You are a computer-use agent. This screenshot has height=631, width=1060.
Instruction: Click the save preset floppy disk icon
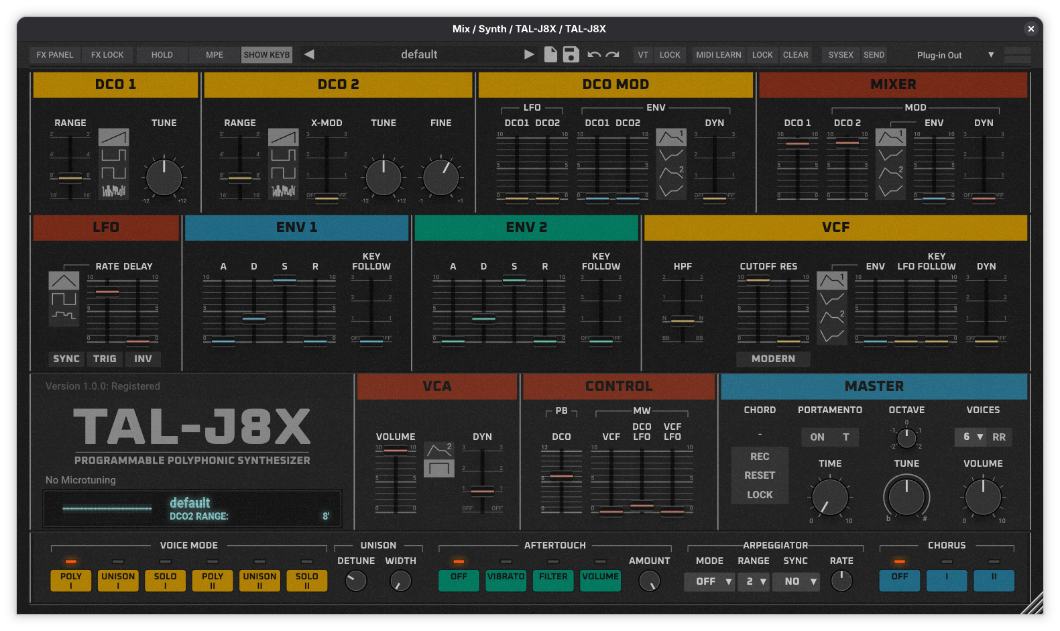click(x=571, y=55)
